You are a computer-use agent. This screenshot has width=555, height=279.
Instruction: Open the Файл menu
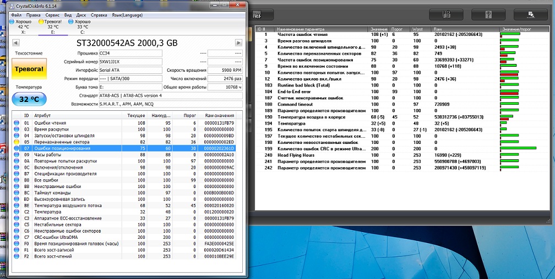(x=16, y=15)
